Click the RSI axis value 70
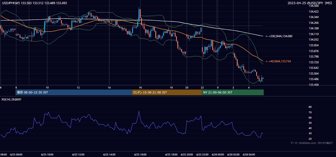The height and width of the screenshot is (157, 336). (310, 112)
